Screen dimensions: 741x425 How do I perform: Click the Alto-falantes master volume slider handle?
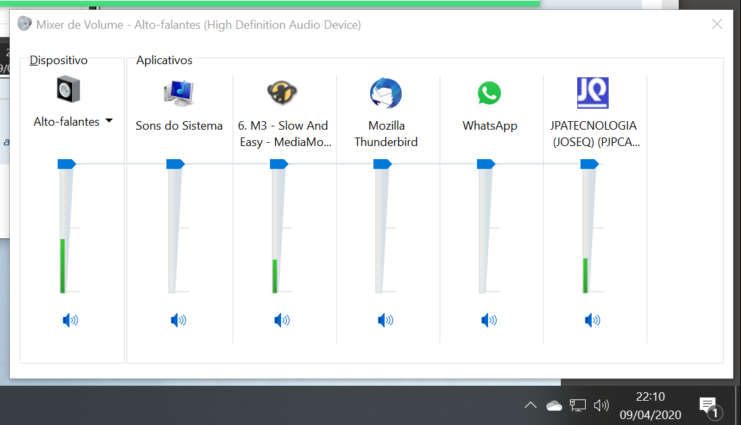tap(67, 164)
